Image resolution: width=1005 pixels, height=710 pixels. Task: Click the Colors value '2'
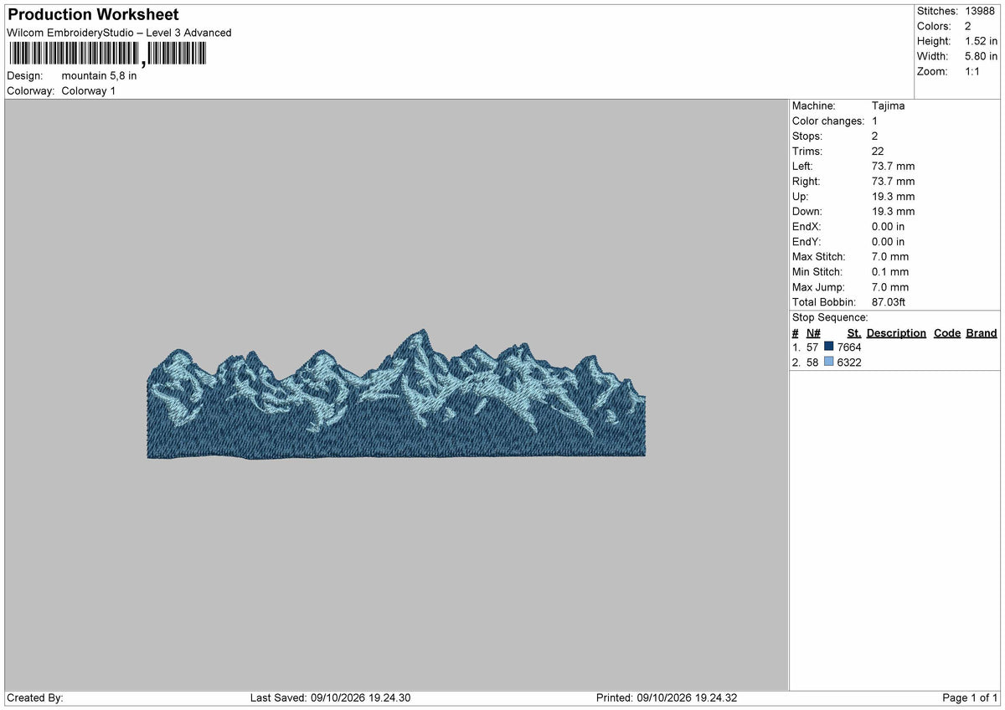tap(968, 26)
